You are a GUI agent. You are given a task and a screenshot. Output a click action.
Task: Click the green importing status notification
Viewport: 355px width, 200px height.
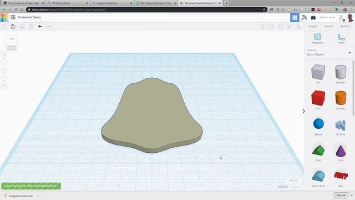tap(31, 186)
